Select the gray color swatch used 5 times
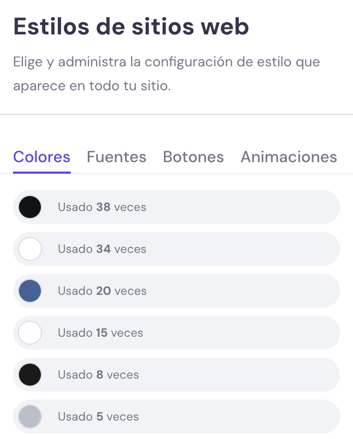The width and height of the screenshot is (353, 439). pos(29,417)
